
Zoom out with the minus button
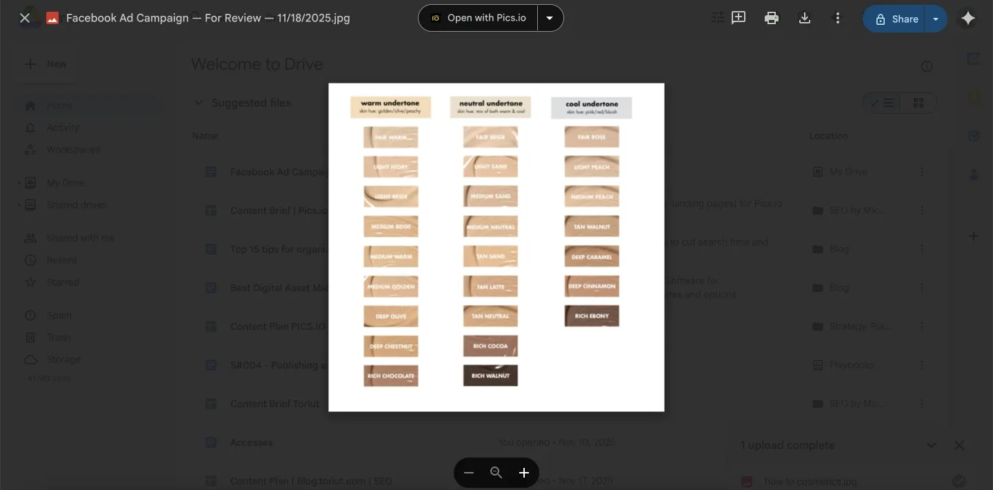469,473
